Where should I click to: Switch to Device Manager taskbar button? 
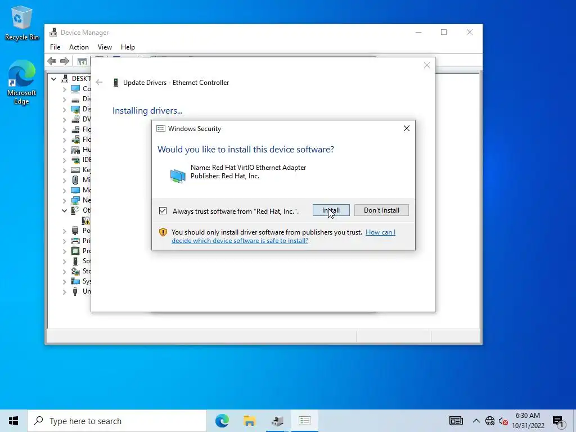click(x=277, y=421)
